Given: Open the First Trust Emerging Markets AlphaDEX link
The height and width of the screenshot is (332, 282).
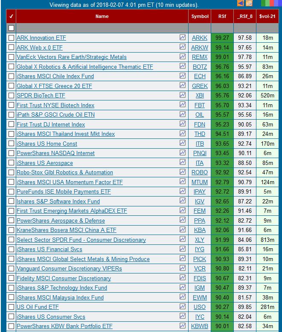Looking at the screenshot, I should click(72, 211).
